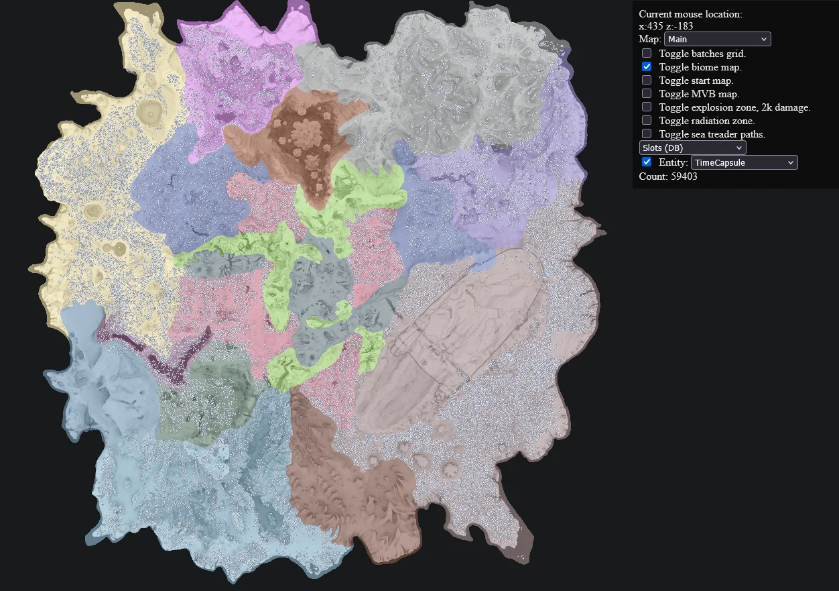Viewport: 839px width, 591px height.
Task: Enable the Toggle MVB map checkbox
Action: tap(647, 93)
